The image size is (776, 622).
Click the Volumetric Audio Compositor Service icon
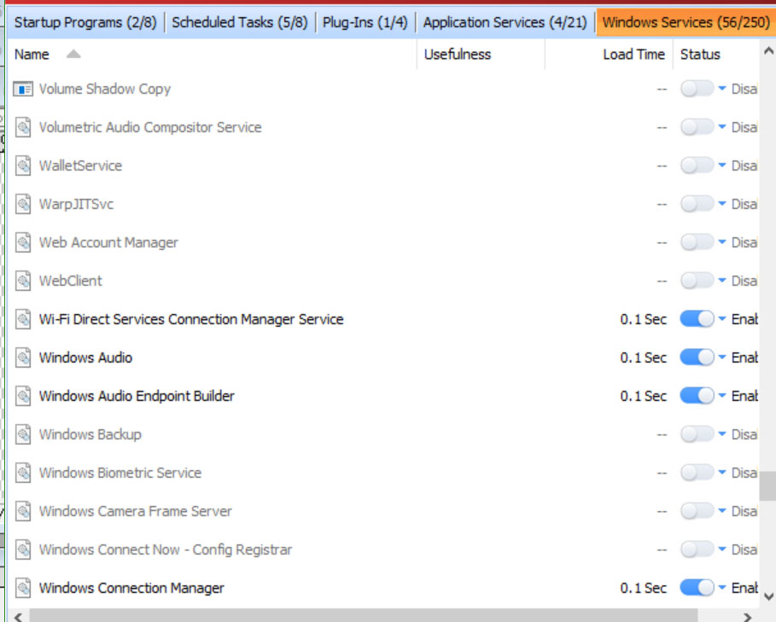pos(23,127)
